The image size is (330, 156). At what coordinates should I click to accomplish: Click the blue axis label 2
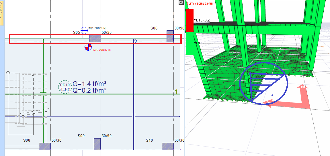click(x=135, y=42)
